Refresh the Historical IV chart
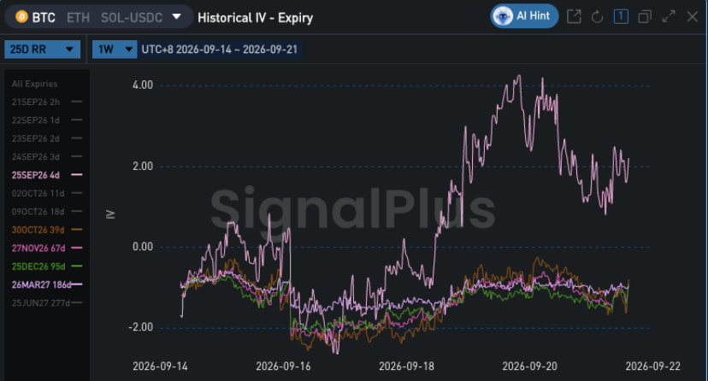Image resolution: width=708 pixels, height=381 pixels. (x=597, y=17)
